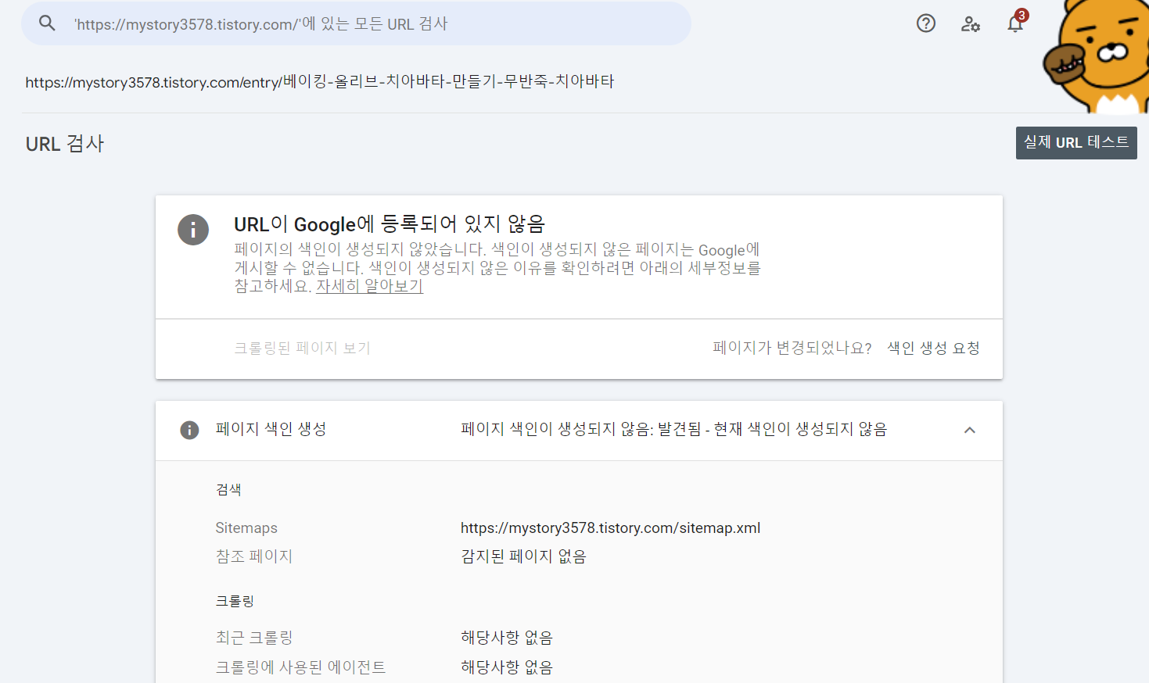Click the '참조 페이지' label
This screenshot has height=683, width=1149.
click(254, 556)
